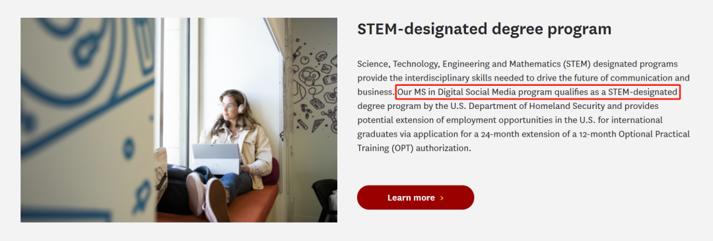The width and height of the screenshot is (713, 241).
Task: Click the black chair in the photo corner
Action: click(x=325, y=200)
